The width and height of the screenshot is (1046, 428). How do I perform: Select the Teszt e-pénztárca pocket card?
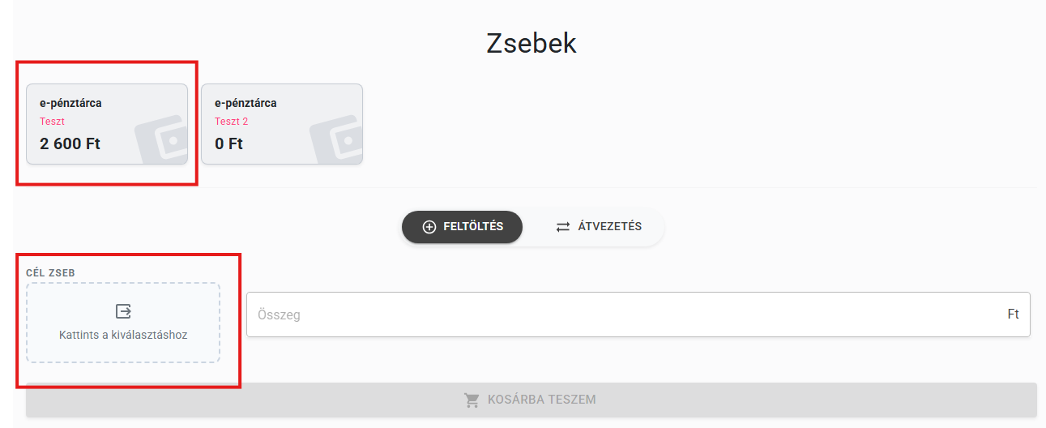[107, 124]
